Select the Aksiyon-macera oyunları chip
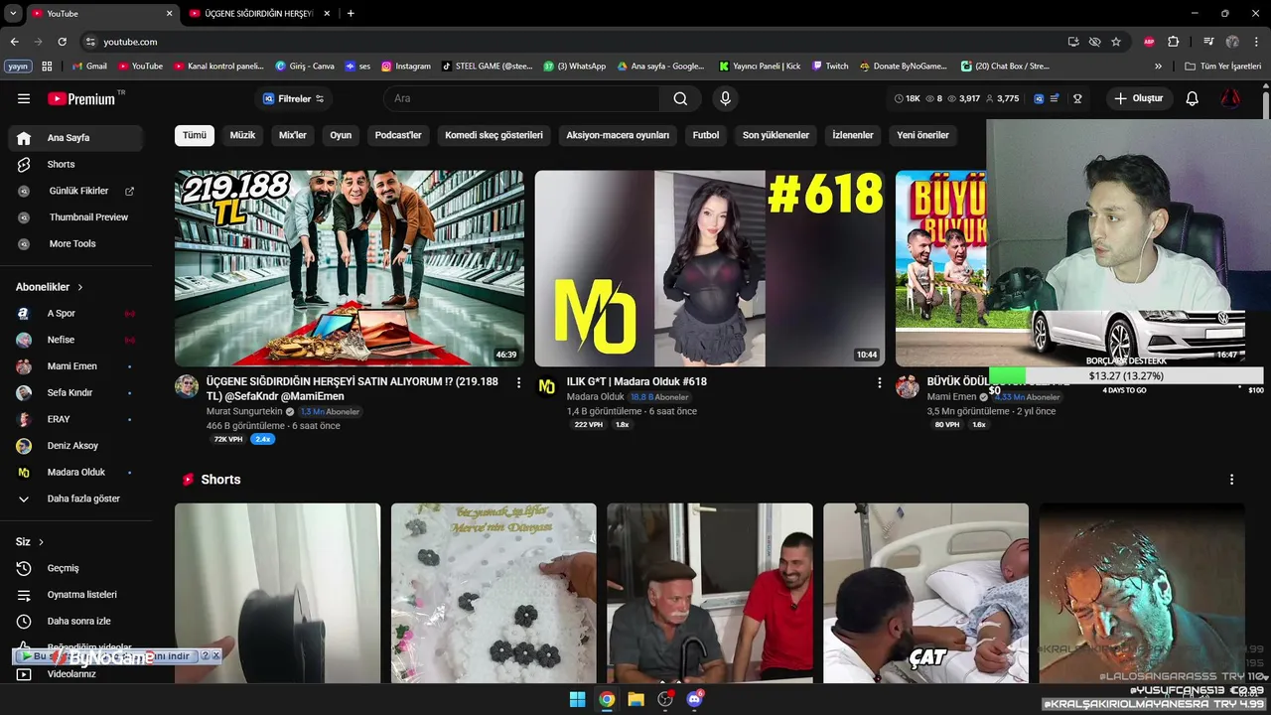This screenshot has height=715, width=1271. (618, 135)
